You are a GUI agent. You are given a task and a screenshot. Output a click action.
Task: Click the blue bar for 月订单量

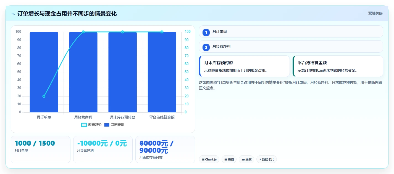coord(44,72)
